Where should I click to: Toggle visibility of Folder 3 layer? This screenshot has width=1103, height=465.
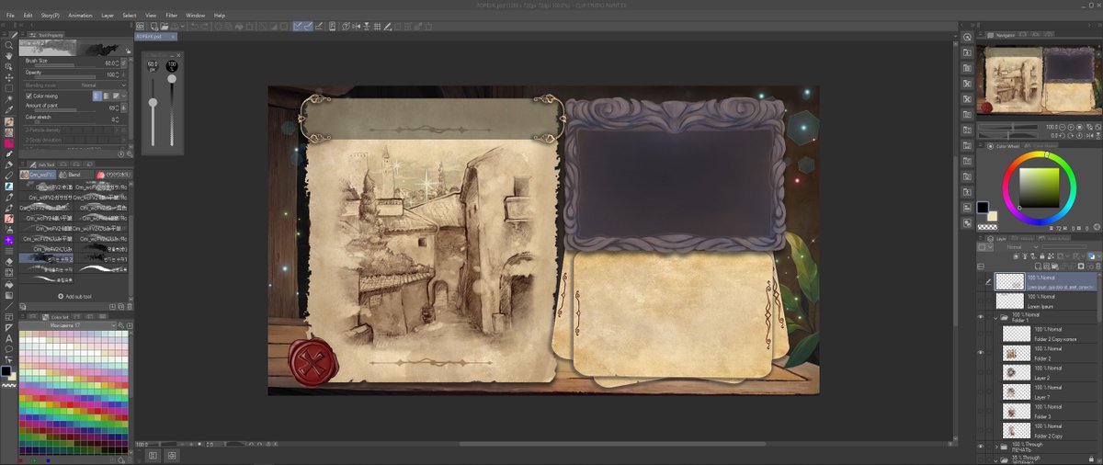981,411
